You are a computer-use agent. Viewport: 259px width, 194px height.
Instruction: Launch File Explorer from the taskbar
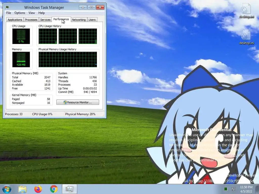[x=23, y=189]
